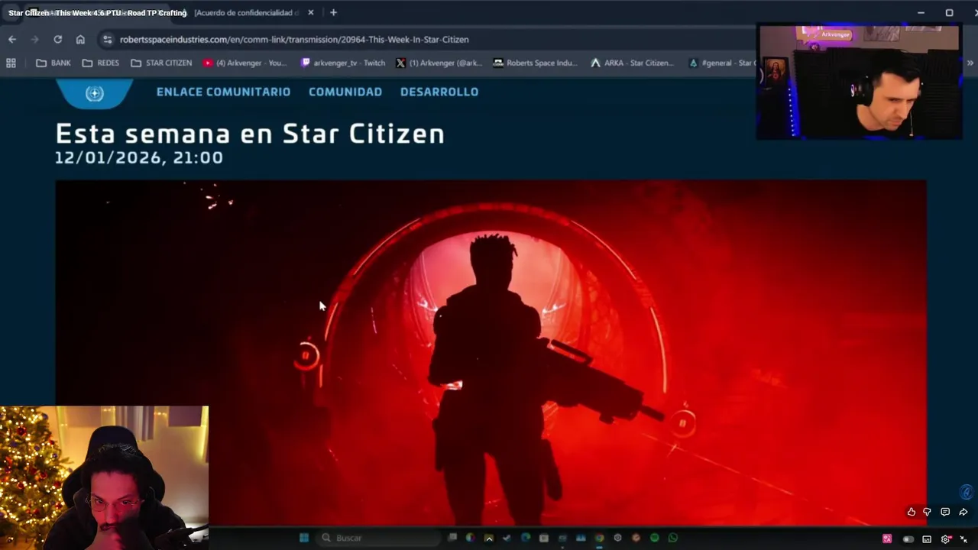Open the #general bookmark

coord(722,63)
